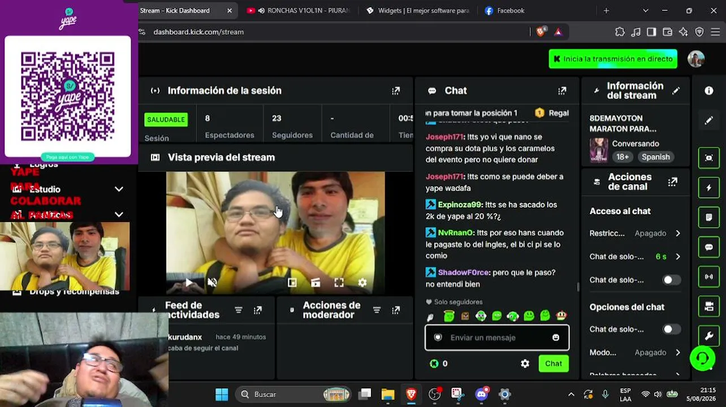Toggle the switch under Acceso al chat
Screen dimensions: 726x407
[671, 280]
